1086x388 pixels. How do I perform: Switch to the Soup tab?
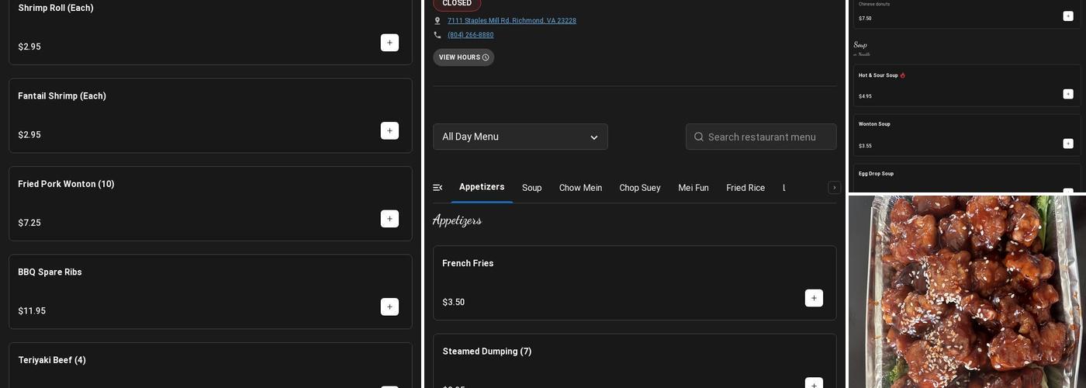pyautogui.click(x=531, y=188)
